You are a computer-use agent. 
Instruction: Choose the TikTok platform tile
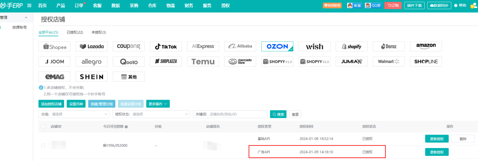(166, 46)
